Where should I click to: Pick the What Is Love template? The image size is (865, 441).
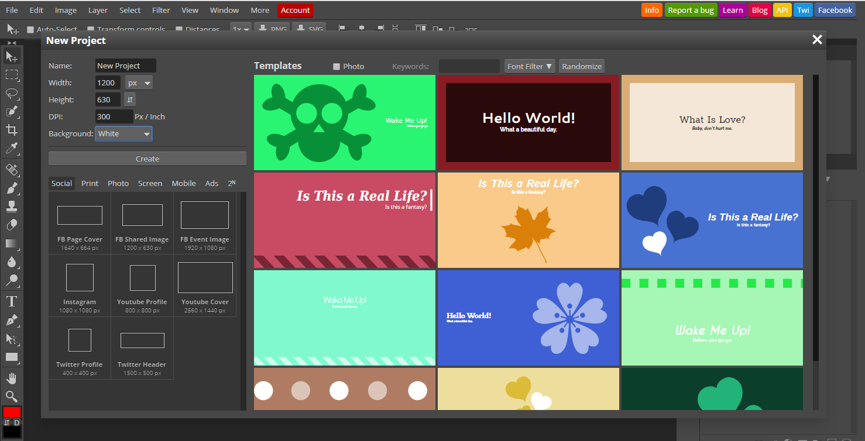point(712,122)
